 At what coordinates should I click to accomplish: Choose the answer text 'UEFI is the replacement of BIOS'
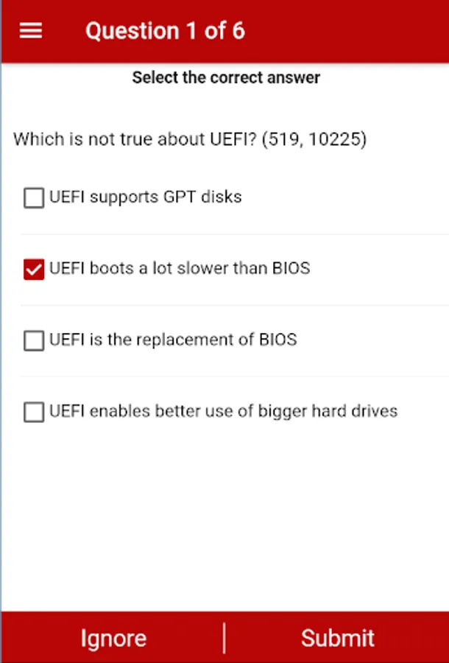coord(173,340)
